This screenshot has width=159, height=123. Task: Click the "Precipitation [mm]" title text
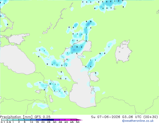[x=16, y=117]
